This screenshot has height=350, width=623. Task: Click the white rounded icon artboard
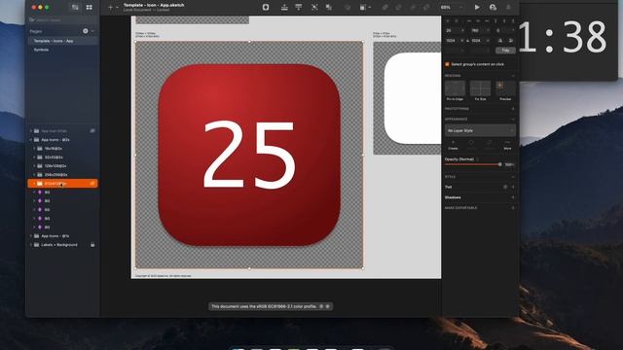(x=413, y=98)
